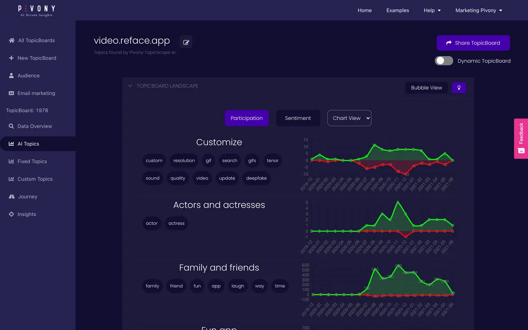This screenshot has width=528, height=330.
Task: Click the Family and friends title
Action: [219, 268]
